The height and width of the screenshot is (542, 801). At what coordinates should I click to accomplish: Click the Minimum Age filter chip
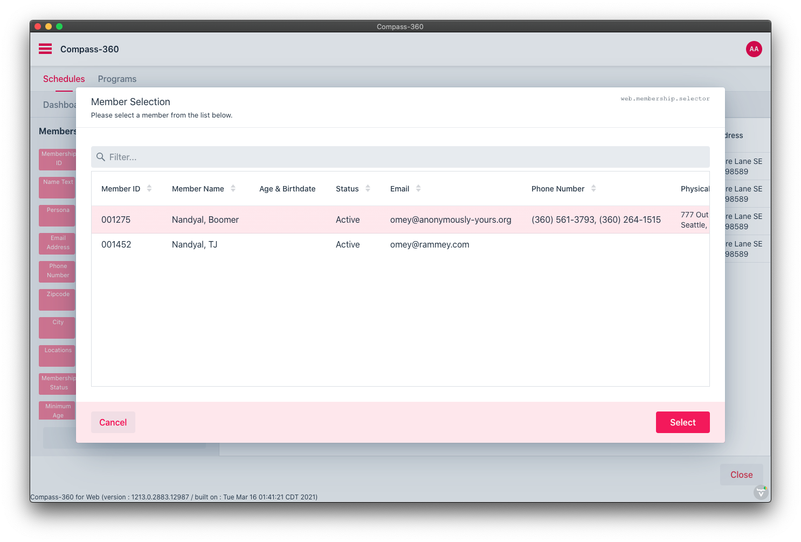(57, 410)
